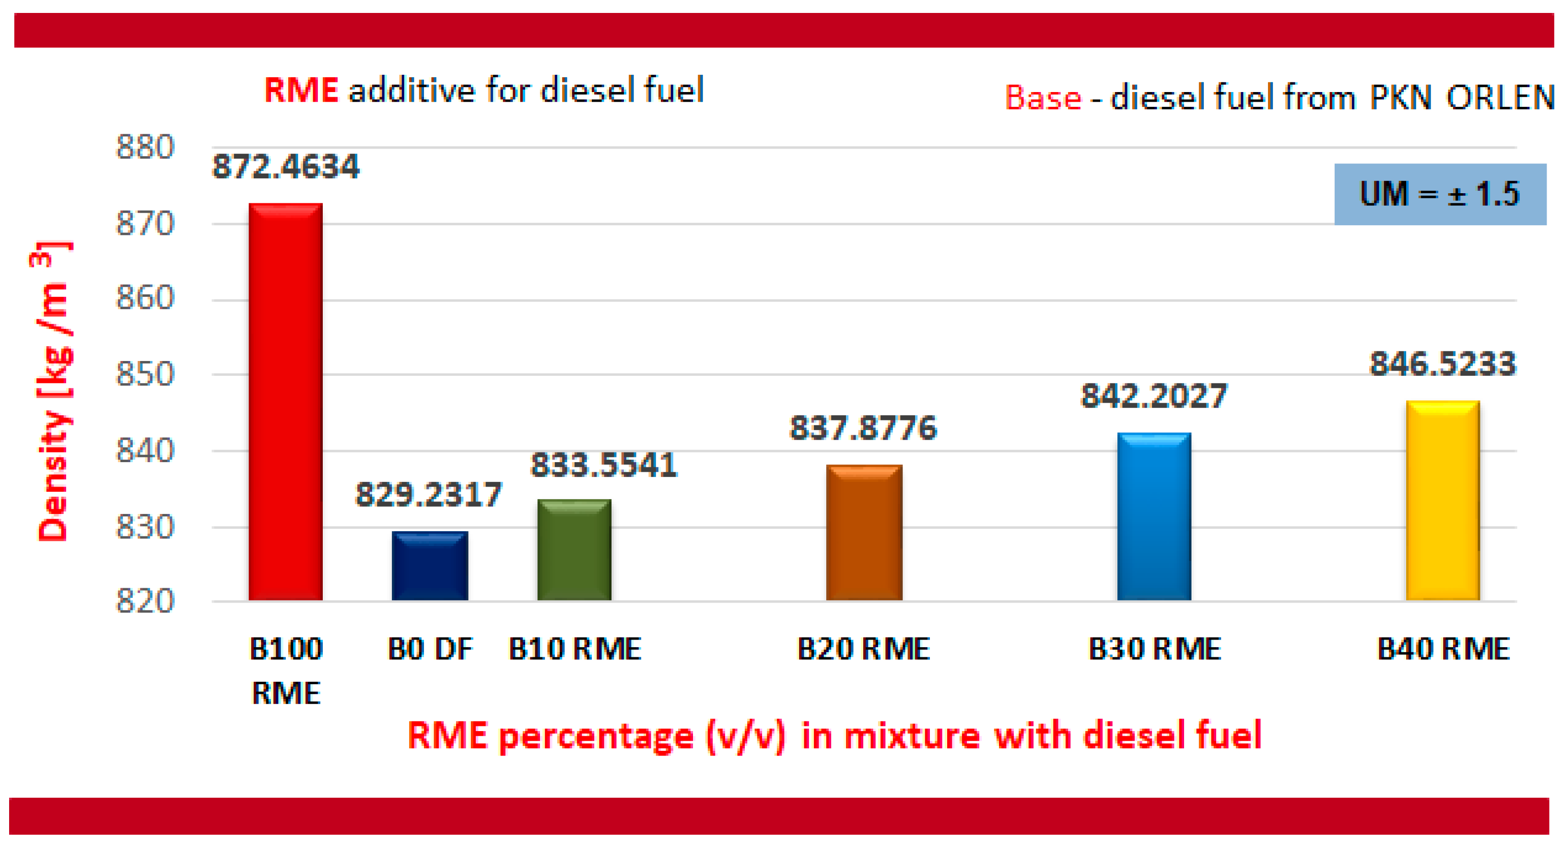The height and width of the screenshot is (850, 1562).
Task: Select the 833.5541 data label
Action: click(603, 465)
